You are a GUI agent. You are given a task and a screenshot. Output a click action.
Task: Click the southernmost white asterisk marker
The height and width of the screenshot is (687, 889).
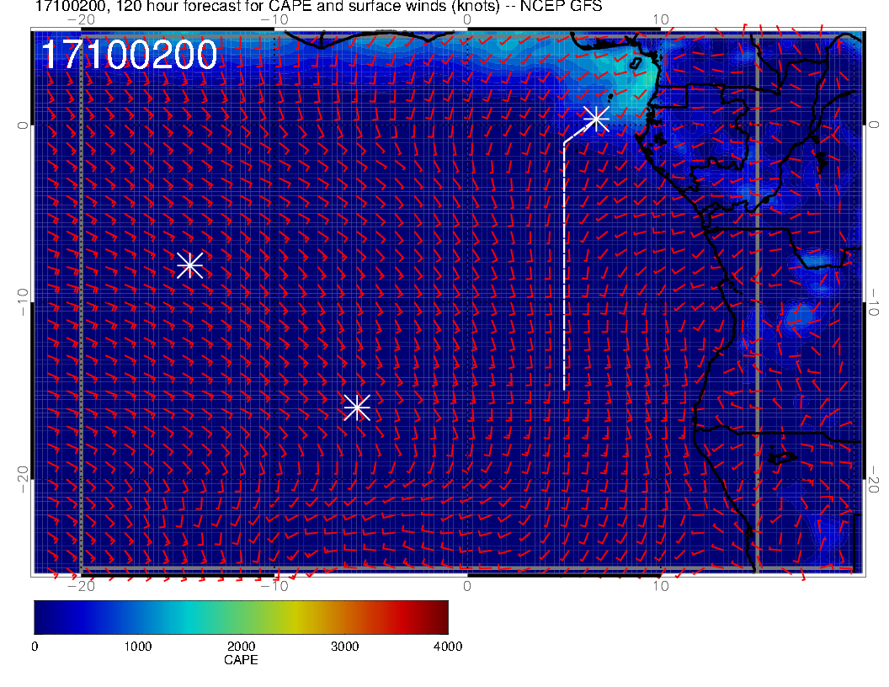(x=357, y=407)
